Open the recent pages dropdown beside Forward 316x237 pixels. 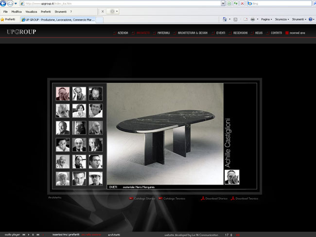coord(16,3)
